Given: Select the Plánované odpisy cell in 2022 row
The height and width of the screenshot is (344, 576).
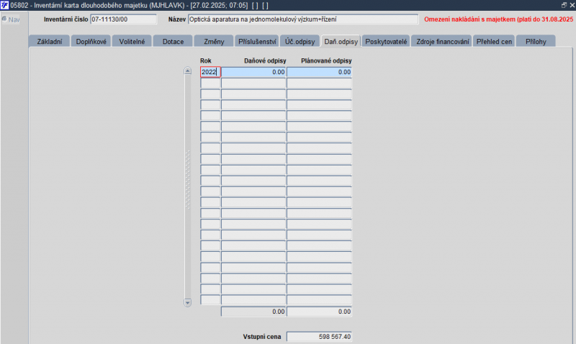Looking at the screenshot, I should pyautogui.click(x=319, y=72).
